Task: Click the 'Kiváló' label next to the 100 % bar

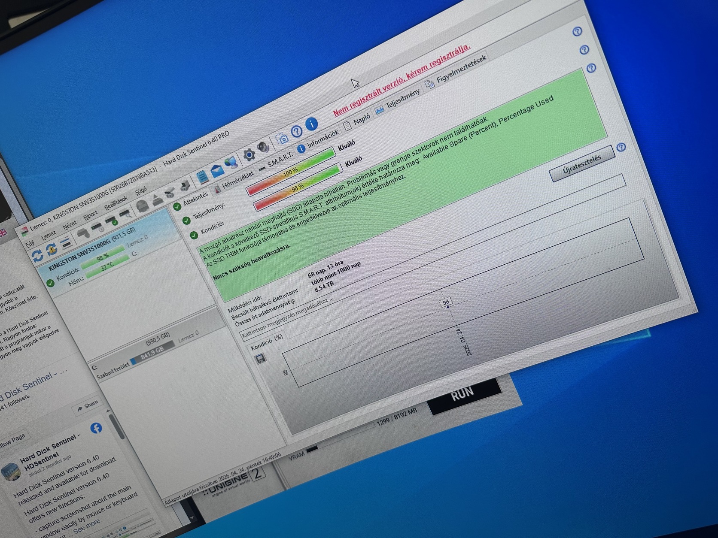Action: [347, 145]
